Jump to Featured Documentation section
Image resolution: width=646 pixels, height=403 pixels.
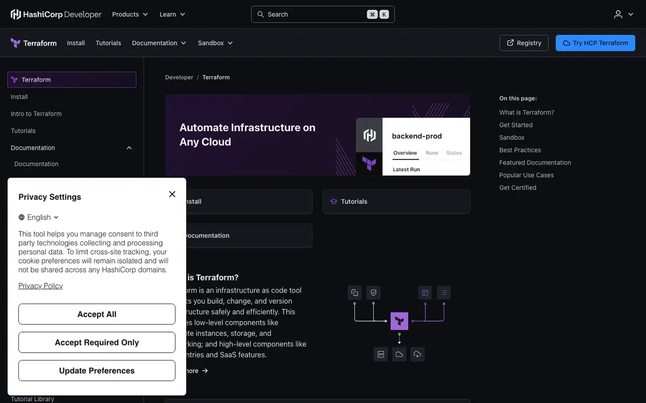[535, 162]
